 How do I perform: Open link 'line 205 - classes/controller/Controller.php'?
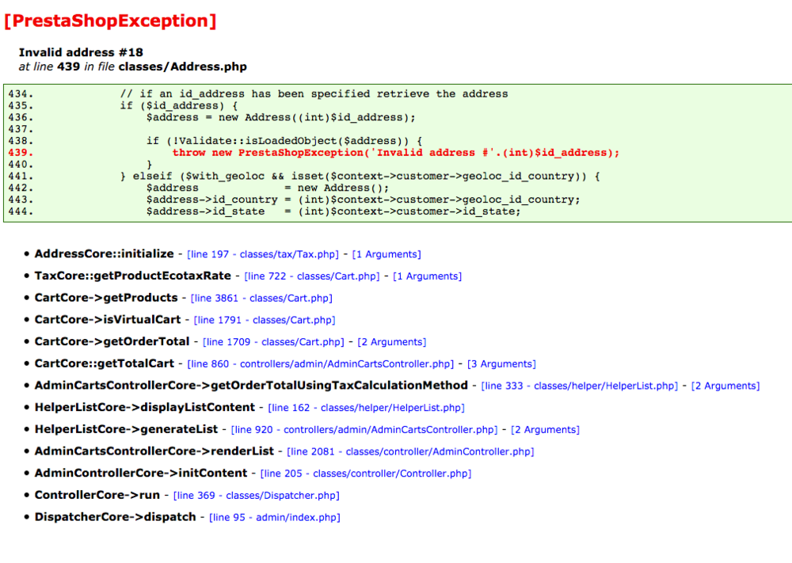[366, 474]
